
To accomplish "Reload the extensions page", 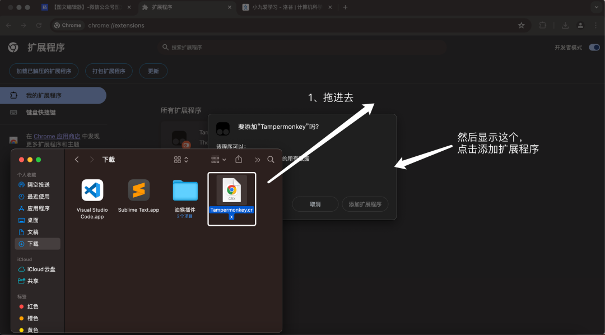I will 38,25.
